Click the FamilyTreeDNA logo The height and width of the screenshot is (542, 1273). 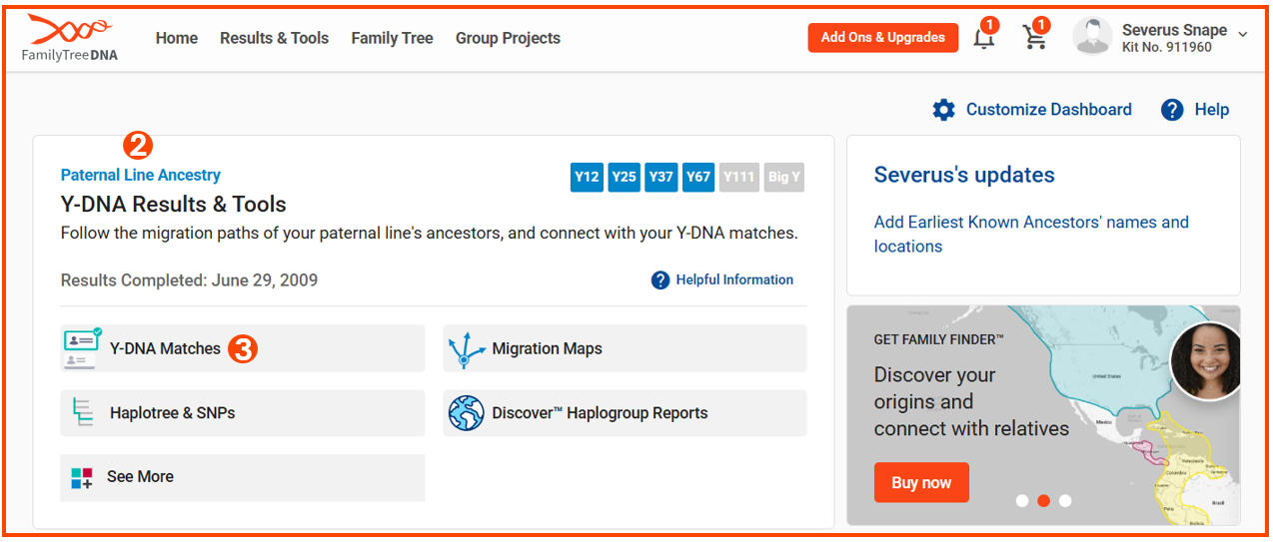click(x=69, y=38)
